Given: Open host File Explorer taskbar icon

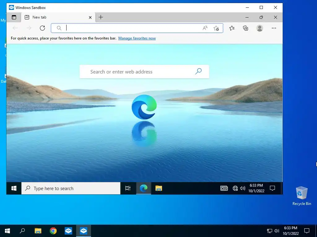Looking at the screenshot, I should [x=38, y=231].
